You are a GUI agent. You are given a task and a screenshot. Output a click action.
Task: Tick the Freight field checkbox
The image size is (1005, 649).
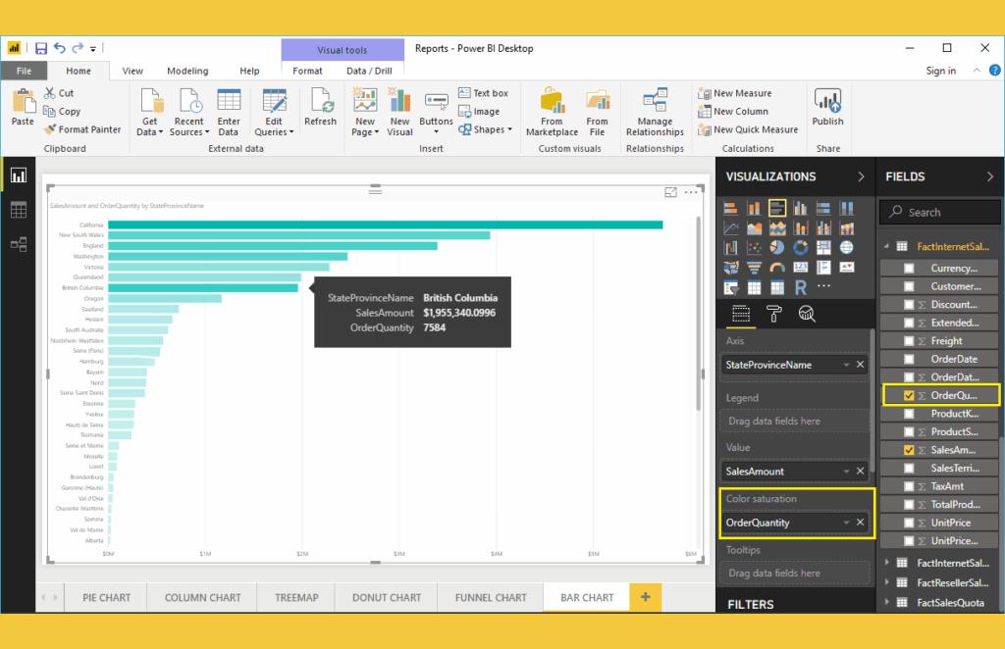(908, 341)
